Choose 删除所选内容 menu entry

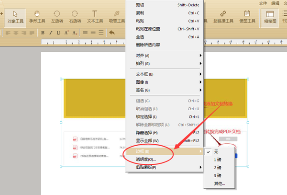tap(165, 45)
